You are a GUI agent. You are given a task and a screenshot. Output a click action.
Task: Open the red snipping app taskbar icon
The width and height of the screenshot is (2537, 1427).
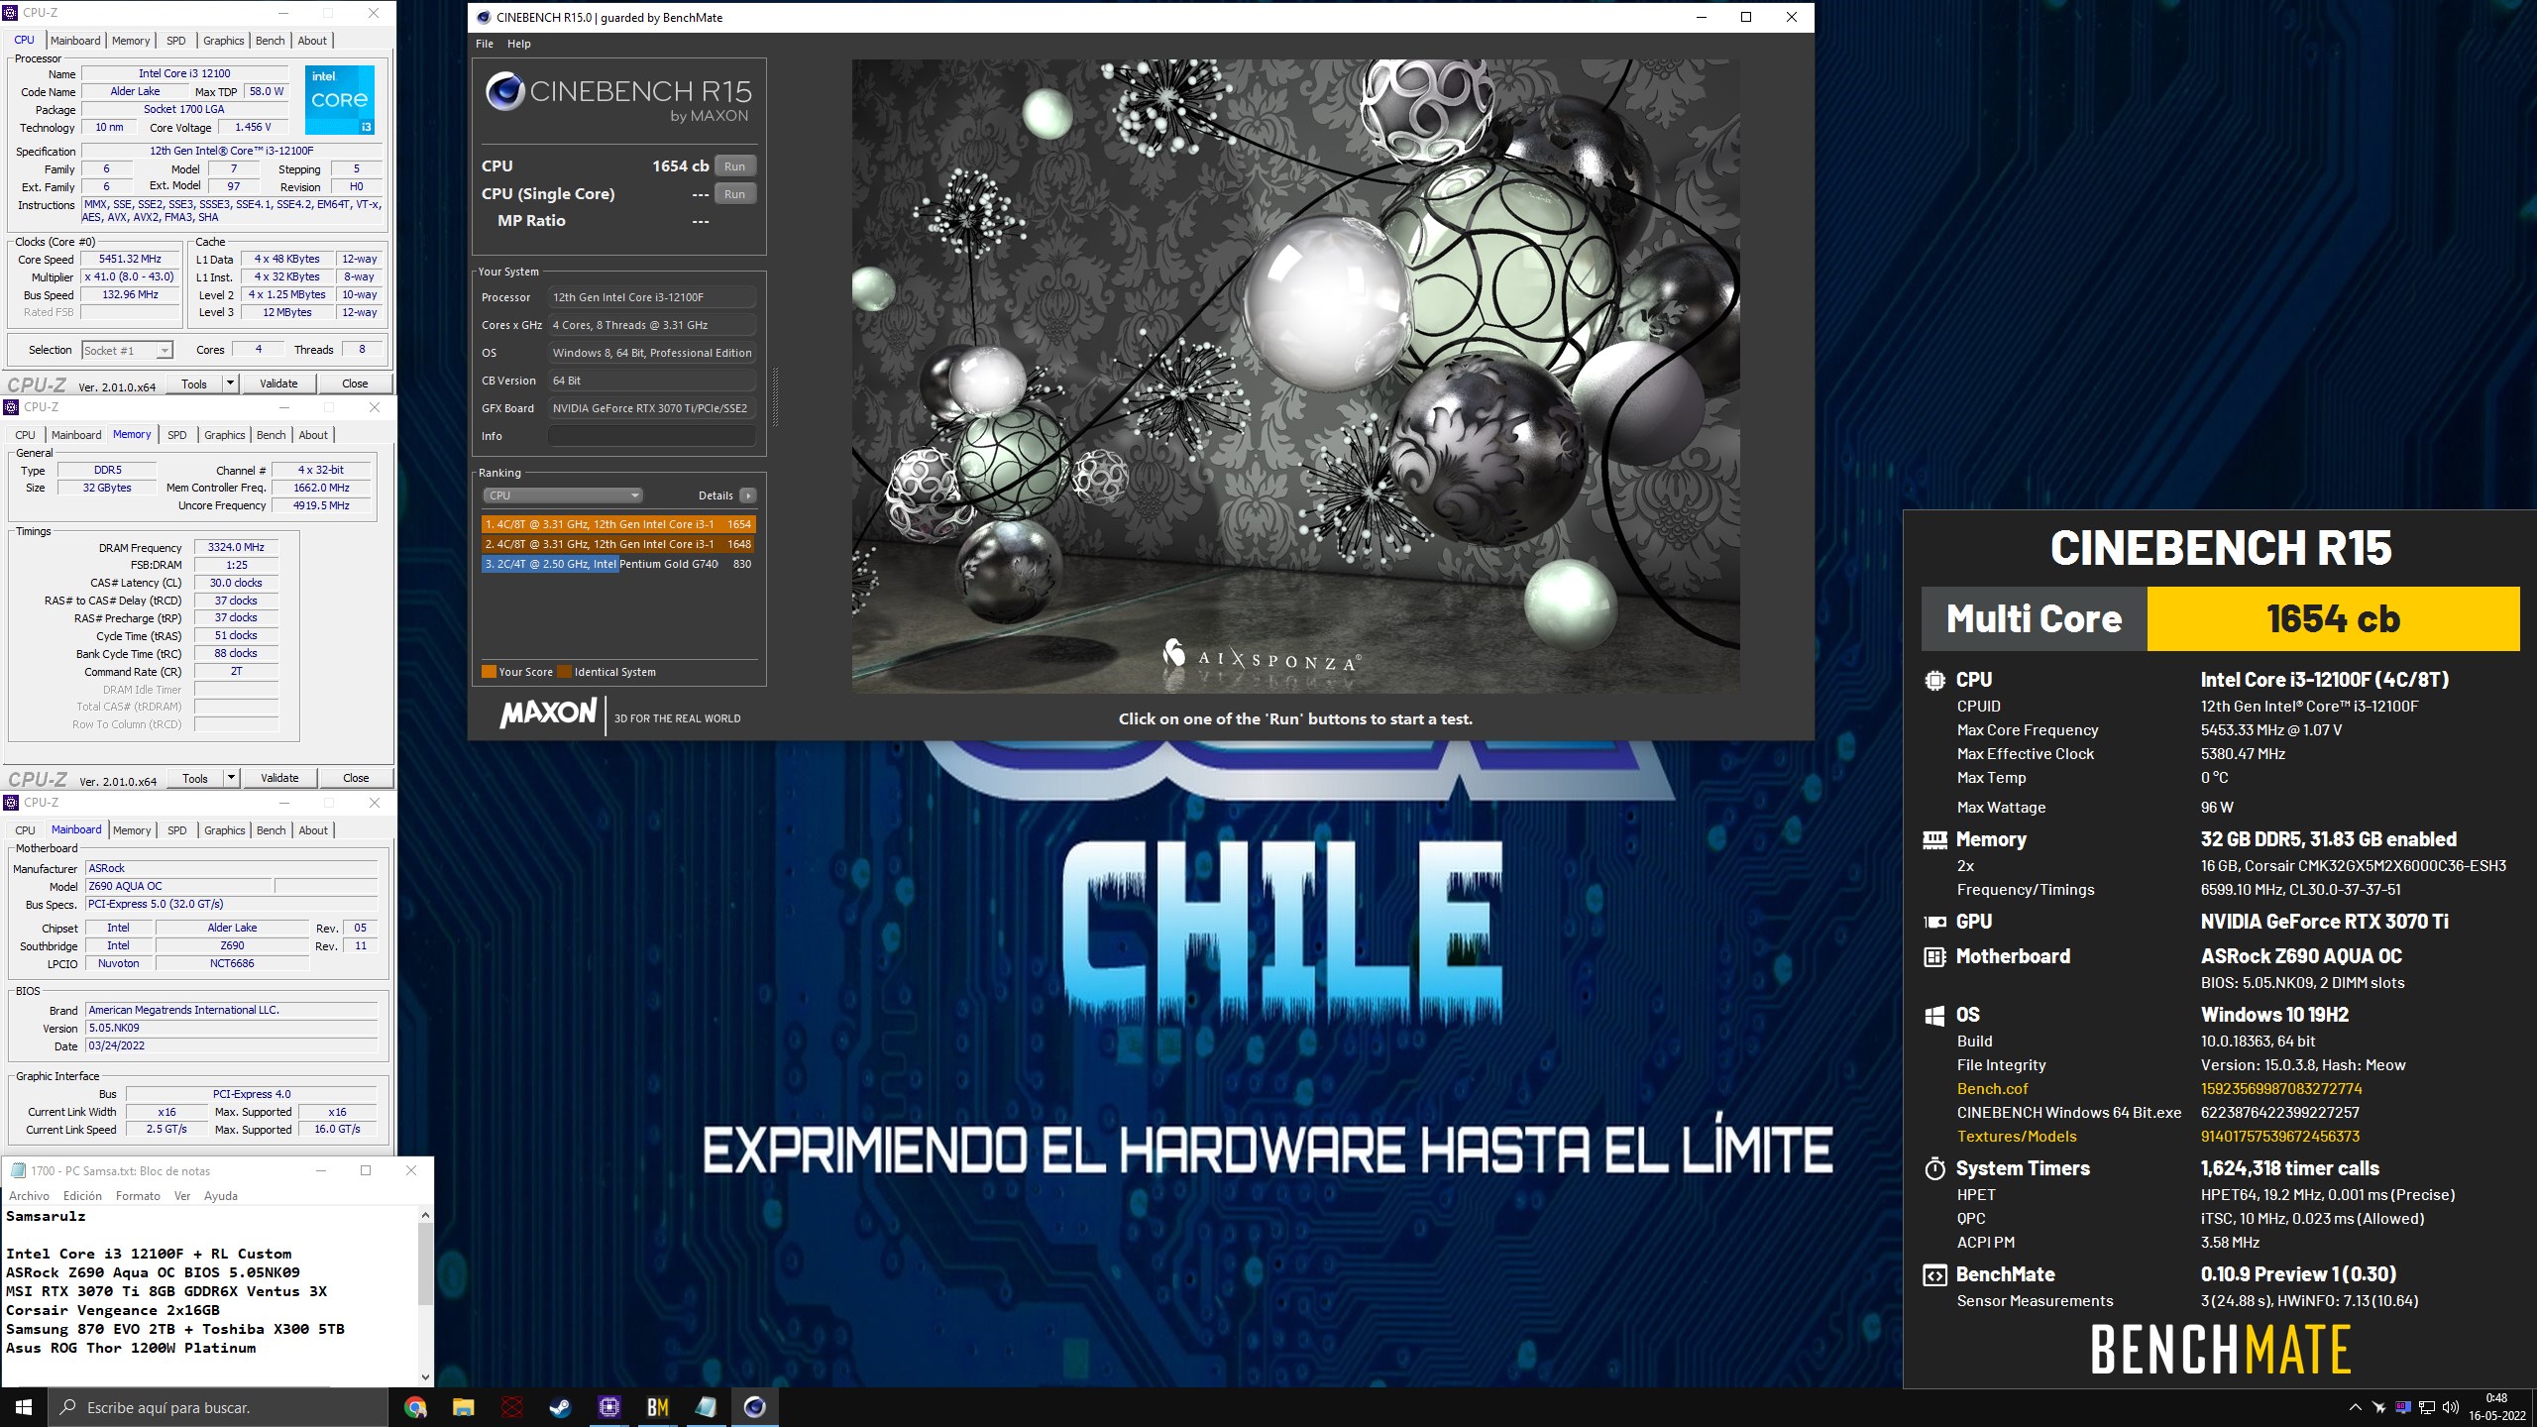pyautogui.click(x=511, y=1406)
